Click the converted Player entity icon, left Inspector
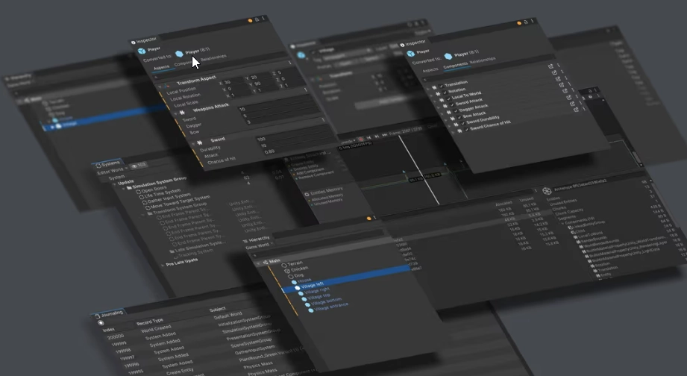This screenshot has height=376, width=687. [179, 54]
